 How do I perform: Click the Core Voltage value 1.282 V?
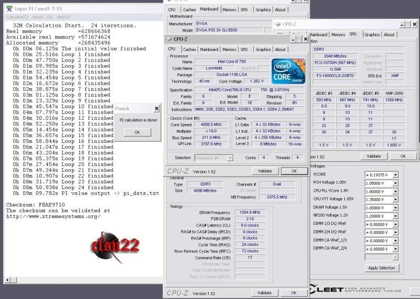coord(257,81)
